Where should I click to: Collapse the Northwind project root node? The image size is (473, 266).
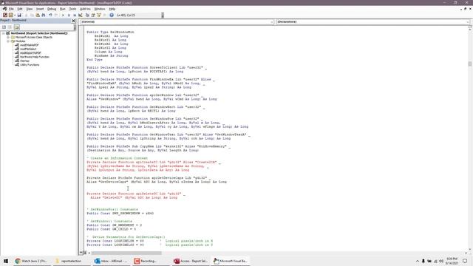[x=4, y=33]
